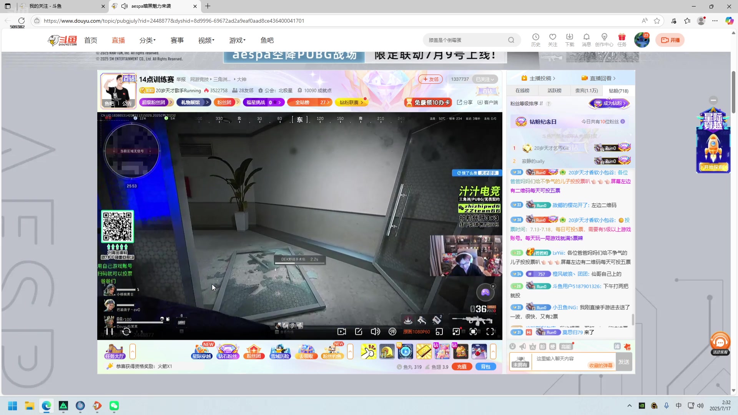
Task: Open WeChat from the Windows taskbar
Action: point(114,406)
